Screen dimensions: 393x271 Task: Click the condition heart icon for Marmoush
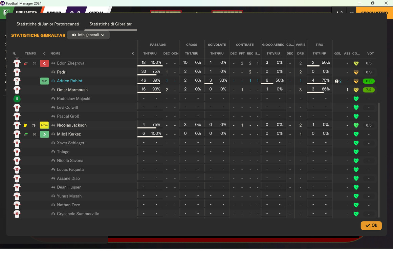[x=356, y=90]
